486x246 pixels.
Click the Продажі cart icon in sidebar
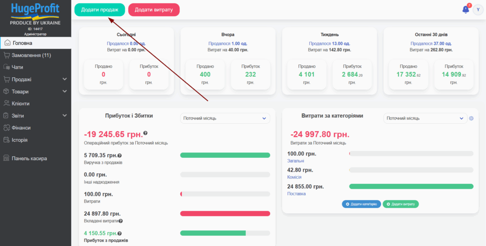pyautogui.click(x=7, y=79)
